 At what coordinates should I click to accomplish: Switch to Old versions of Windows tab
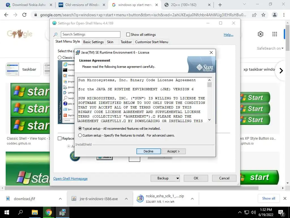tap(82, 5)
